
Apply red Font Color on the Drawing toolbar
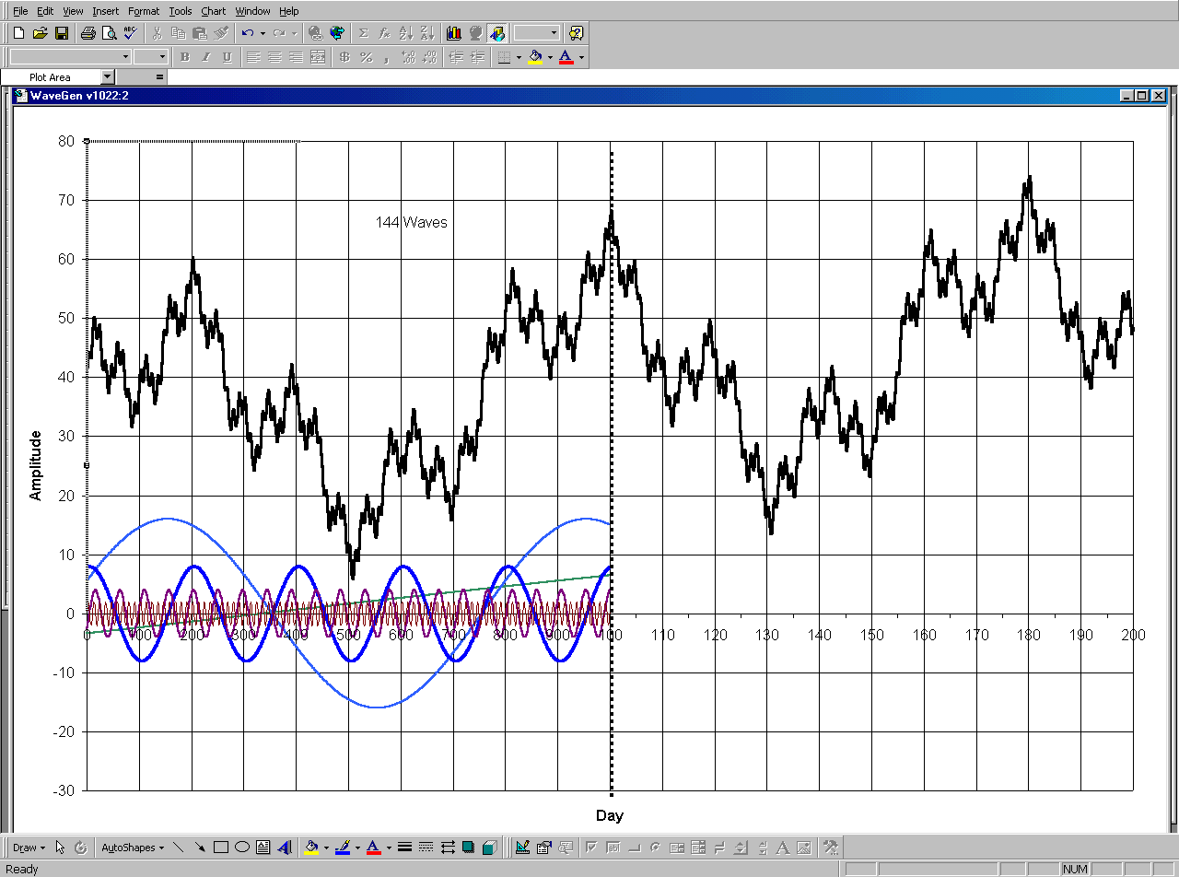pos(373,848)
